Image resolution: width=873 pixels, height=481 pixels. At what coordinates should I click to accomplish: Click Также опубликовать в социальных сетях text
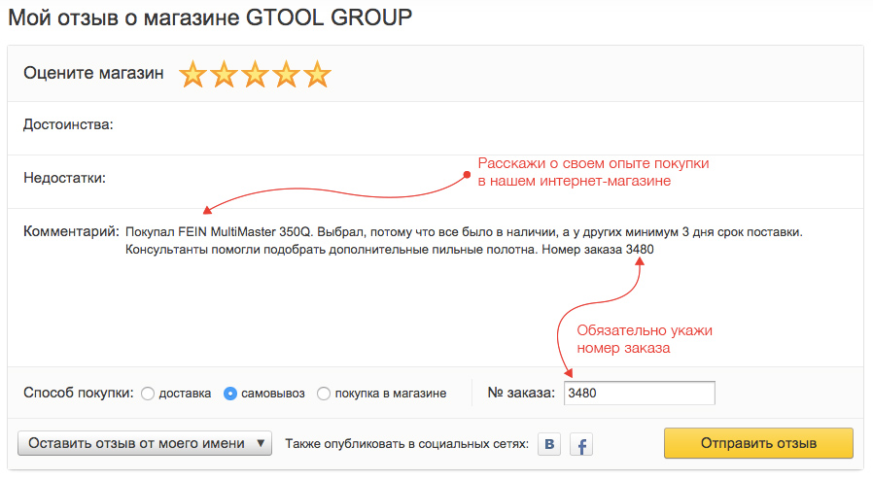point(407,444)
